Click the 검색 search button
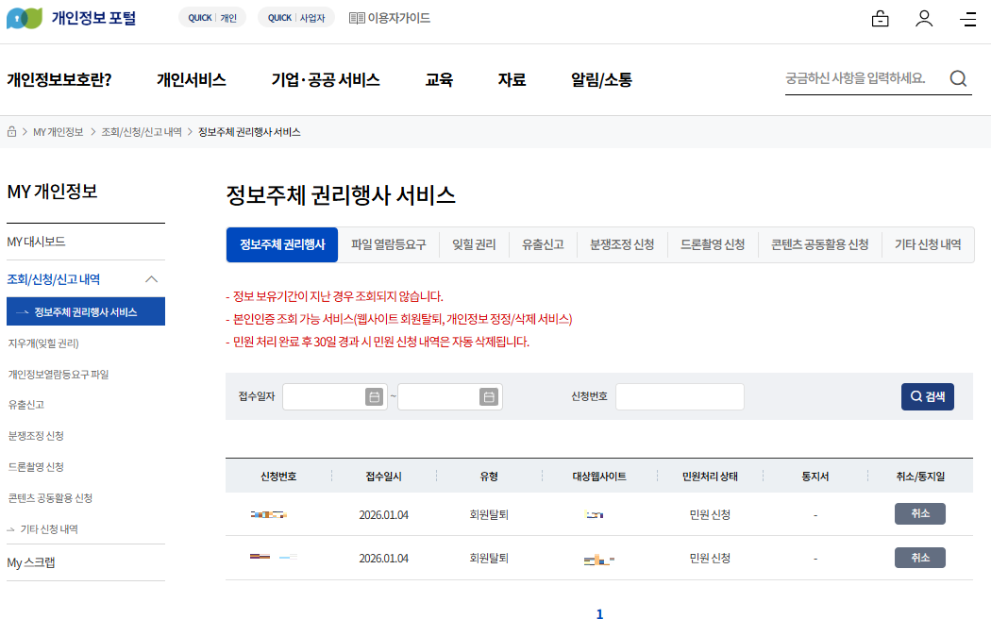Image resolution: width=991 pixels, height=636 pixels. point(927,397)
